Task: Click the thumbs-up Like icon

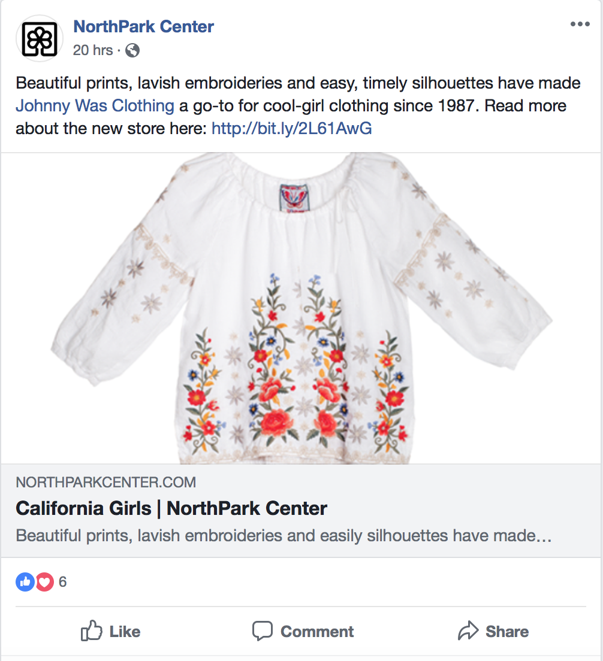Action: (x=92, y=631)
